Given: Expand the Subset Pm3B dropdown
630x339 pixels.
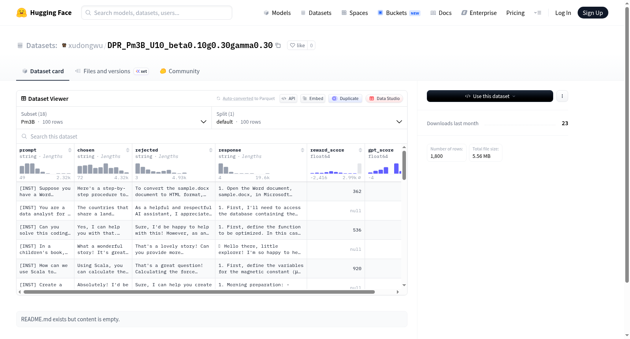Looking at the screenshot, I should click(x=114, y=118).
